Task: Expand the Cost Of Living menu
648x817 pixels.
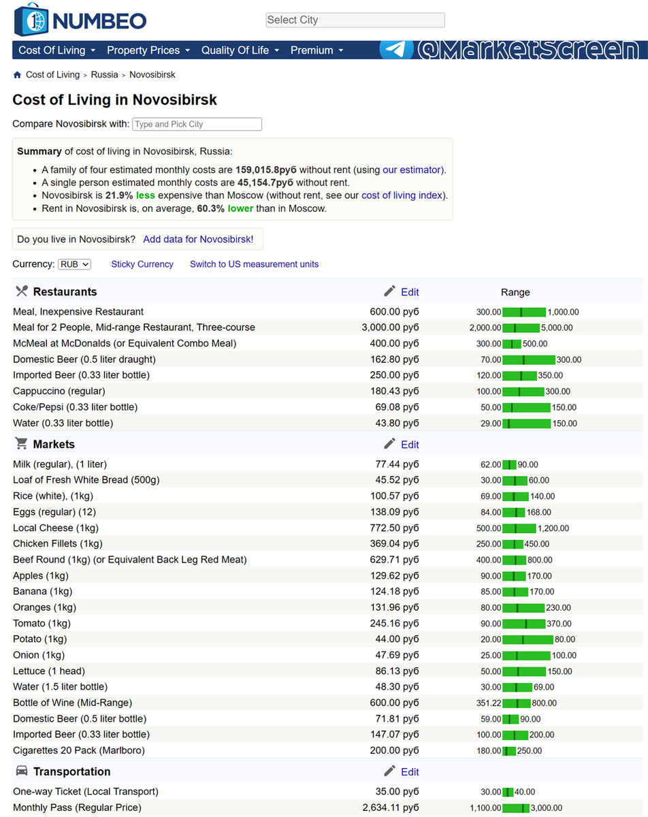Action: coord(57,50)
